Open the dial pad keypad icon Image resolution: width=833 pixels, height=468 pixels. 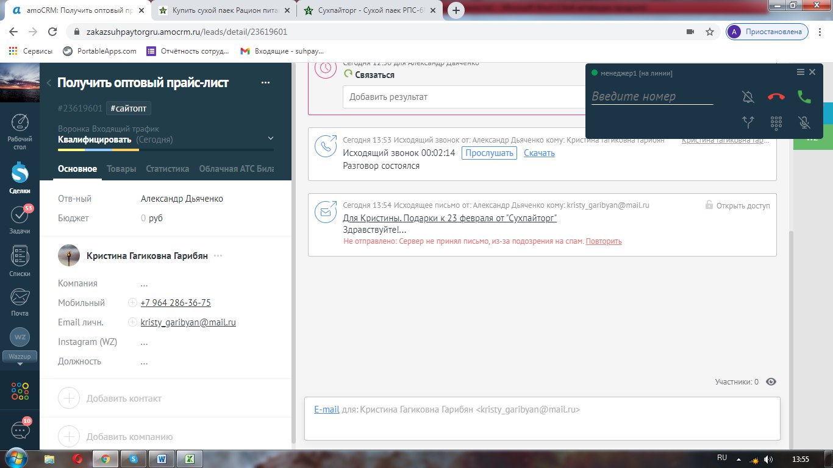(x=776, y=122)
